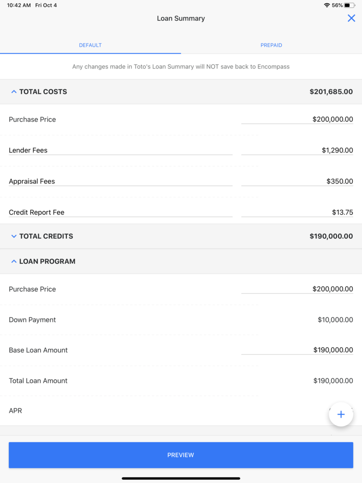Edit the Lender Fees label field
The image size is (362, 483).
121,150
